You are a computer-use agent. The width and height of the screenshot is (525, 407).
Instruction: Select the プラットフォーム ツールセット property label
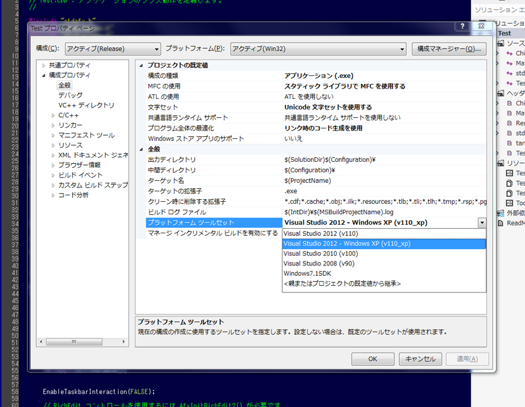[x=214, y=223]
